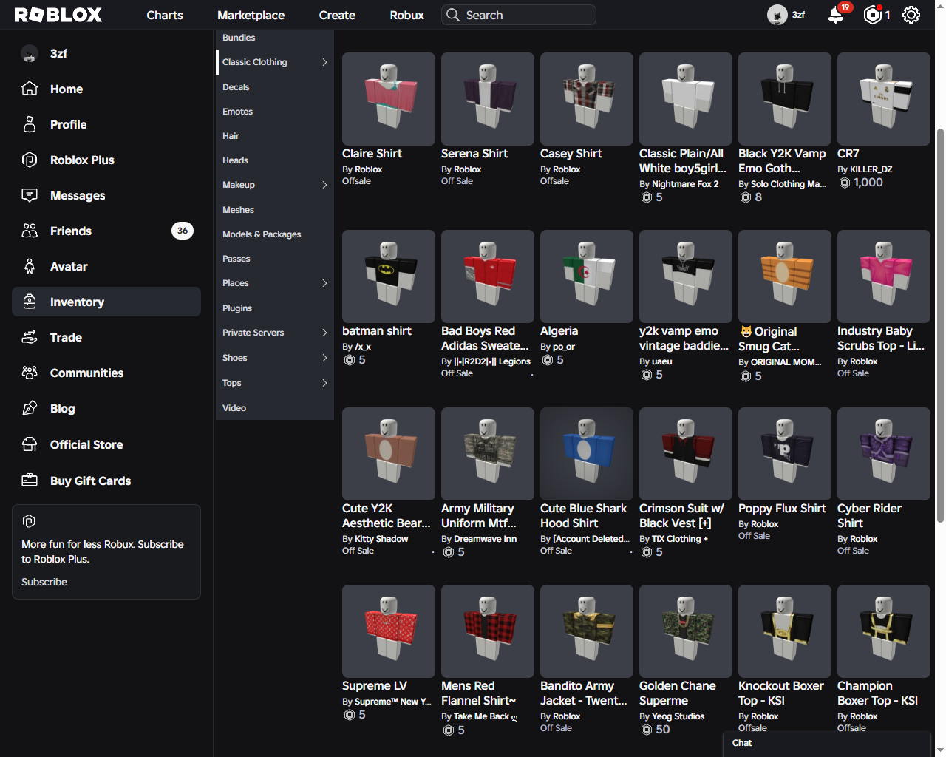Click the Trade arrows icon
The width and height of the screenshot is (946, 757).
click(30, 337)
